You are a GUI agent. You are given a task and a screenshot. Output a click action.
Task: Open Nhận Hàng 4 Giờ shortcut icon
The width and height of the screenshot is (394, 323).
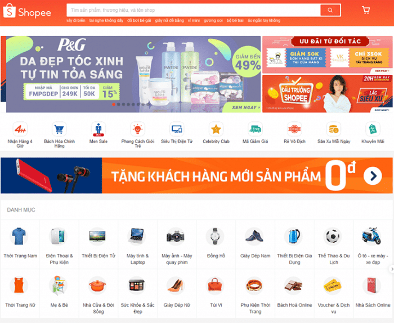tap(20, 129)
